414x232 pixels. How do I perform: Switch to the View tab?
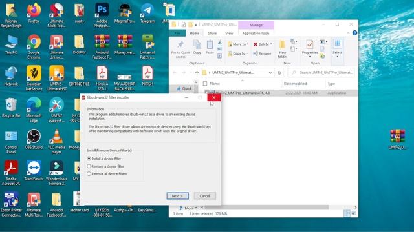pos(229,33)
